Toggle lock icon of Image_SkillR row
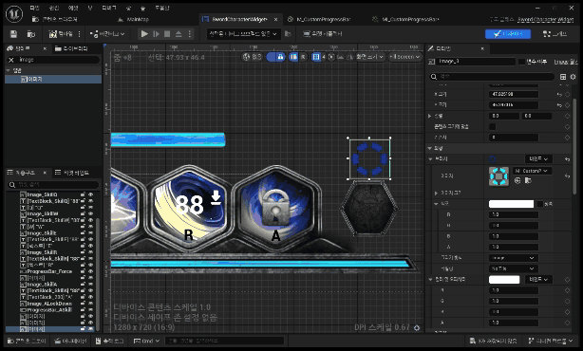Viewport: 583px width, 351px height. [x=83, y=252]
